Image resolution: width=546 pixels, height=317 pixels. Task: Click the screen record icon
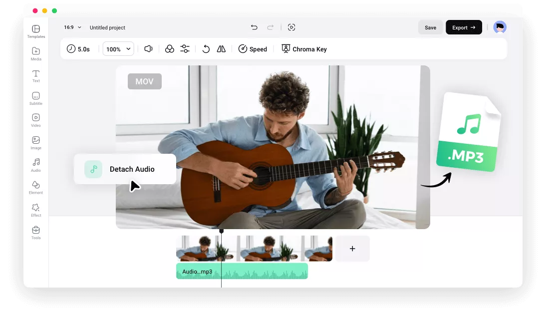(291, 27)
